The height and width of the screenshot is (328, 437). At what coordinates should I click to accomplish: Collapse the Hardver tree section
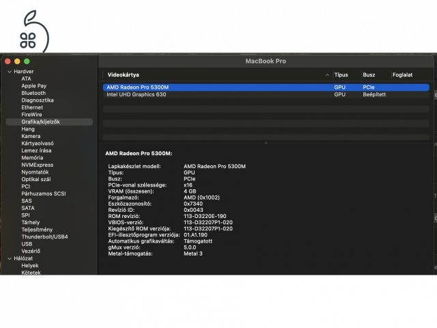click(x=10, y=72)
